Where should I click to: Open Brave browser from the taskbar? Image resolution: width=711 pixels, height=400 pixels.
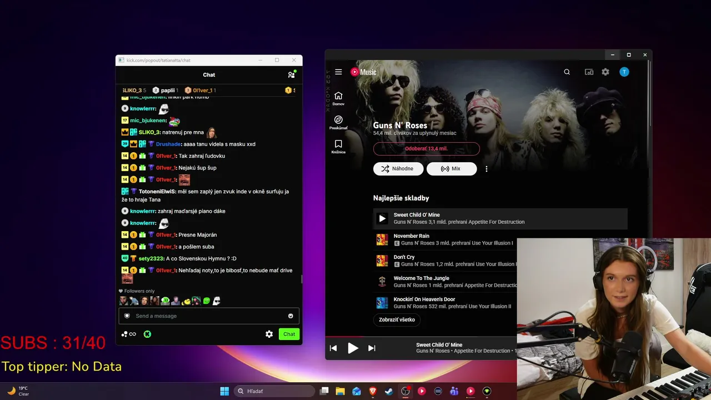[373, 391]
